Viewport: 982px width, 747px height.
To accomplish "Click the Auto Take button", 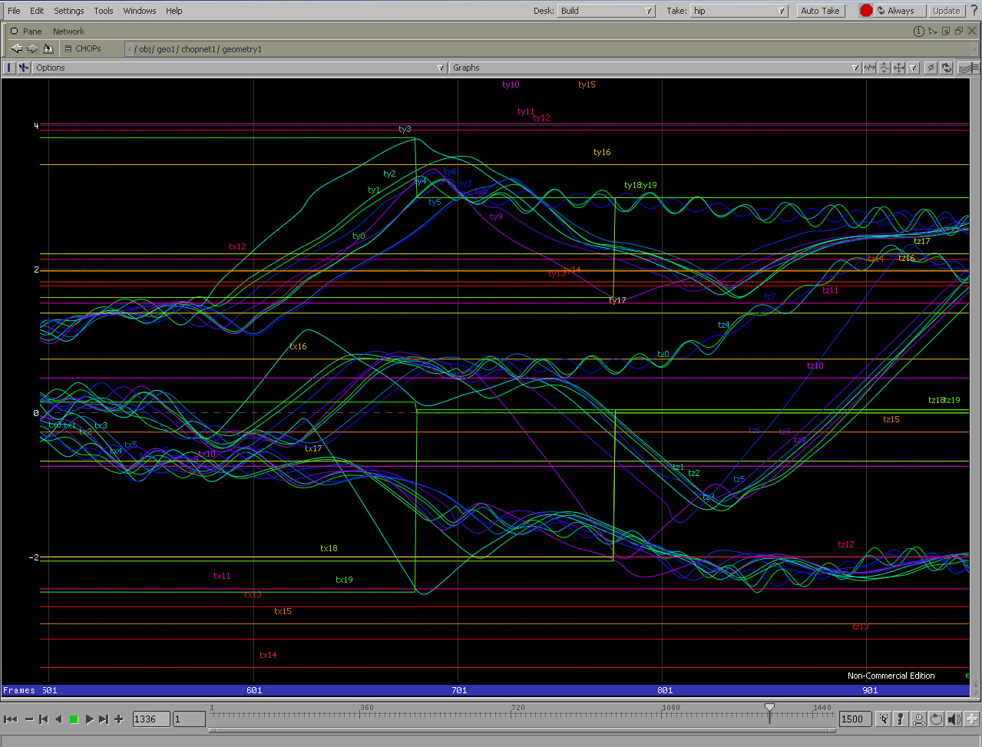I will pos(820,11).
